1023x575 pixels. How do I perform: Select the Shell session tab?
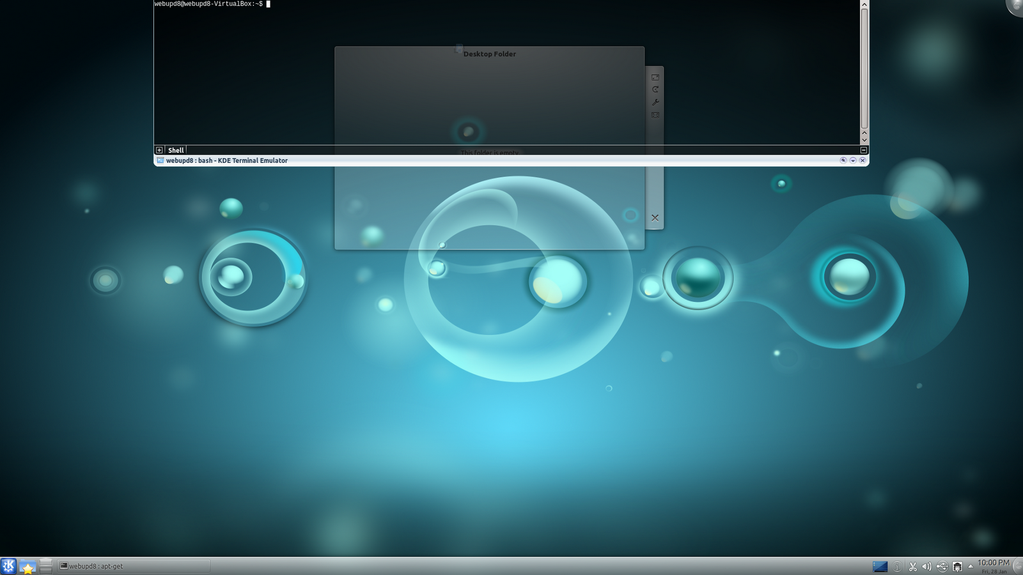[176, 150]
